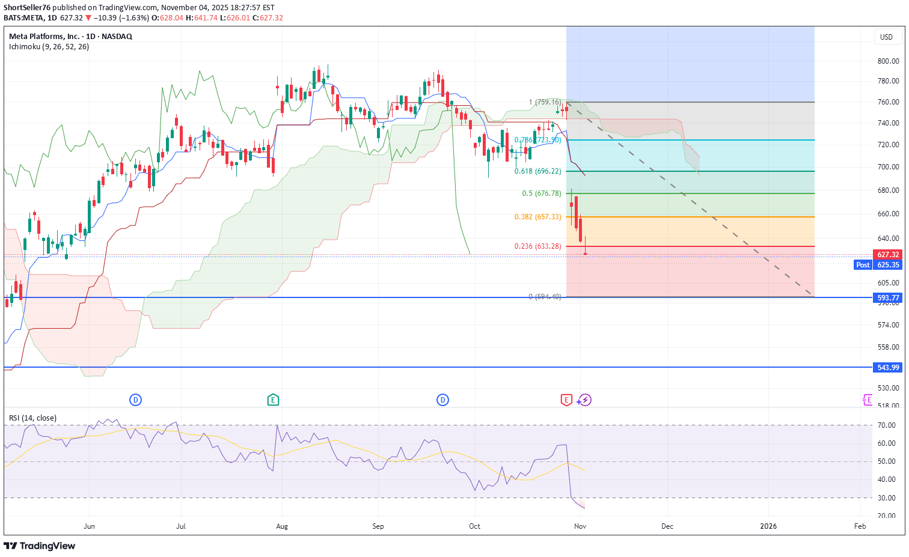Viewport: 909px width, 557px height.
Task: Click the dividend marker near June
Action: click(135, 400)
